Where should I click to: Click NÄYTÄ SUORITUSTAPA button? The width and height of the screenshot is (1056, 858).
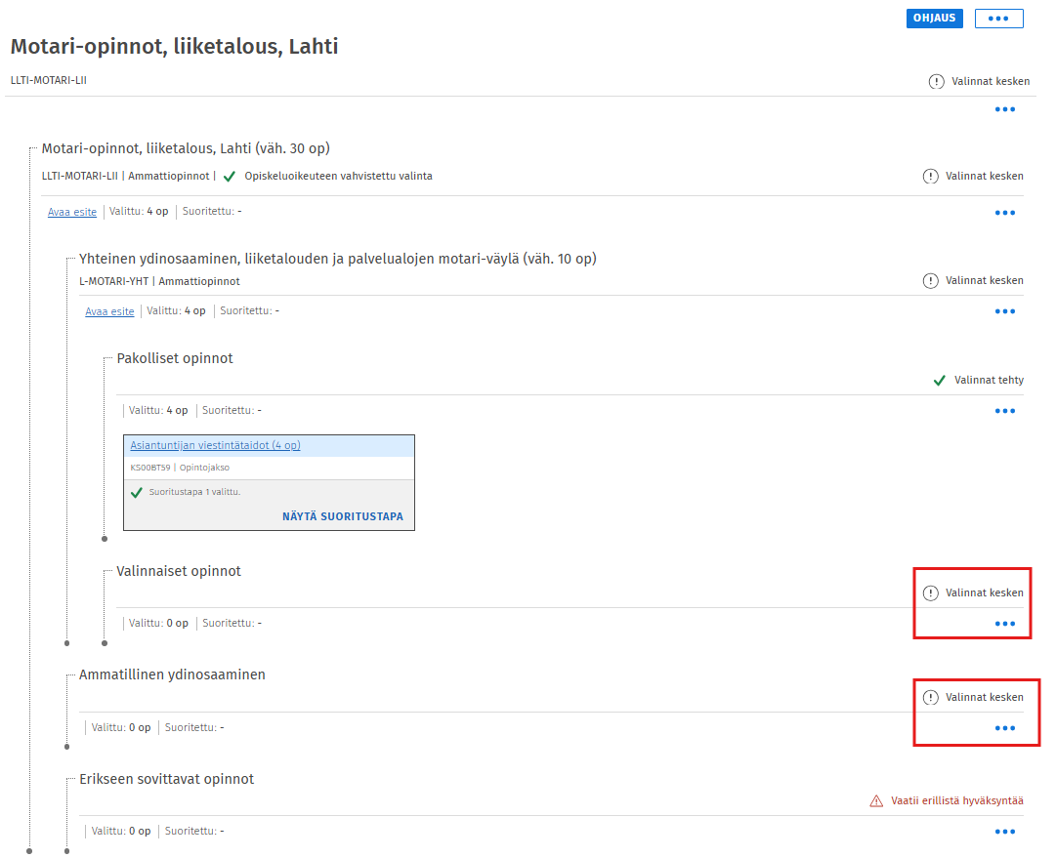pyautogui.click(x=342, y=516)
